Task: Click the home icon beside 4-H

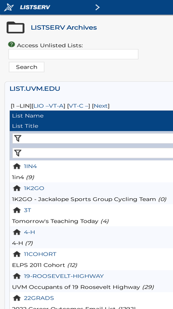Action: click(17, 232)
